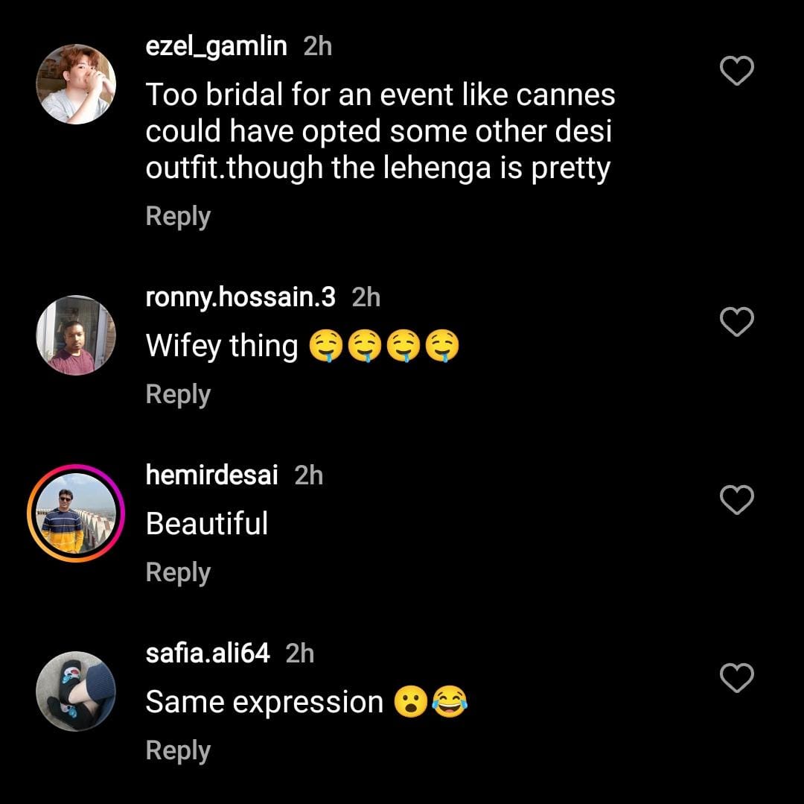The width and height of the screenshot is (804, 804).
Task: Tap the 'Beautiful' comment text
Action: click(206, 524)
